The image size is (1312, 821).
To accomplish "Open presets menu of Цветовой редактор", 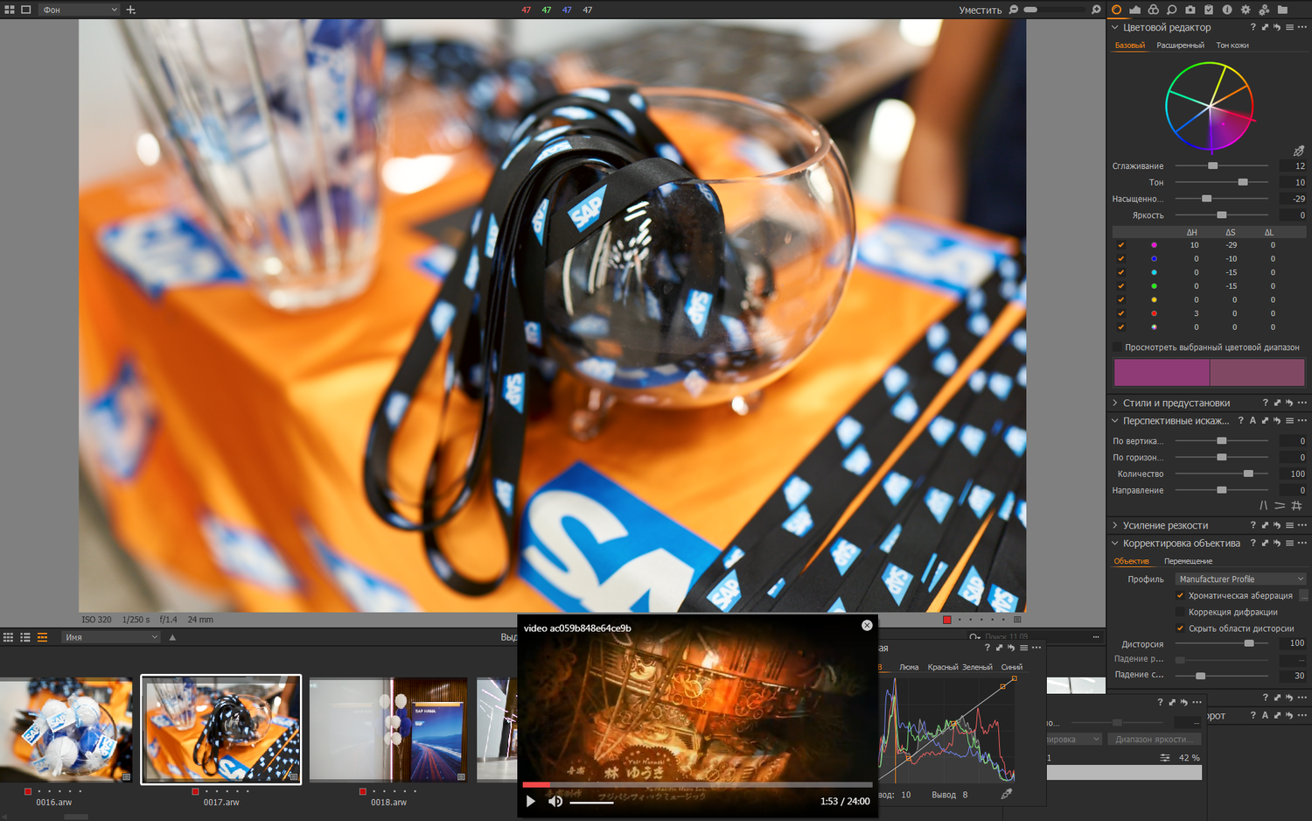I will pyautogui.click(x=1289, y=27).
